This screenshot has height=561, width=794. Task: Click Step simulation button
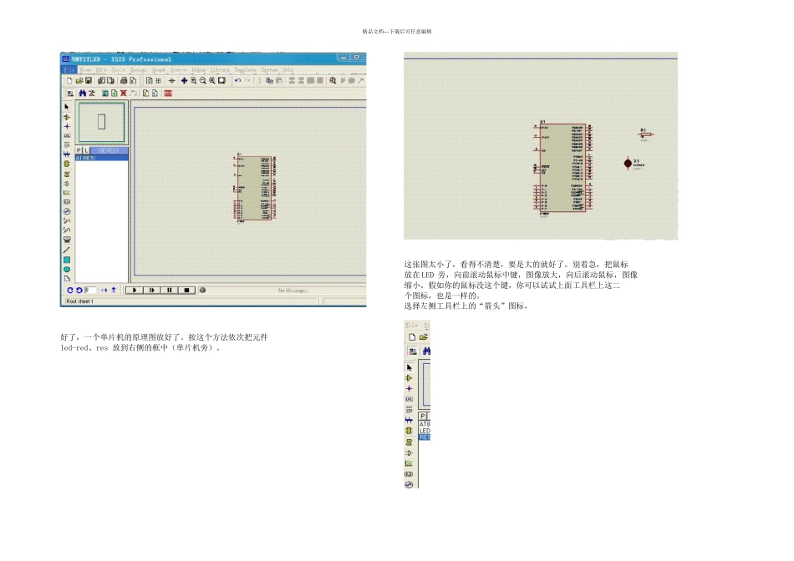click(151, 291)
